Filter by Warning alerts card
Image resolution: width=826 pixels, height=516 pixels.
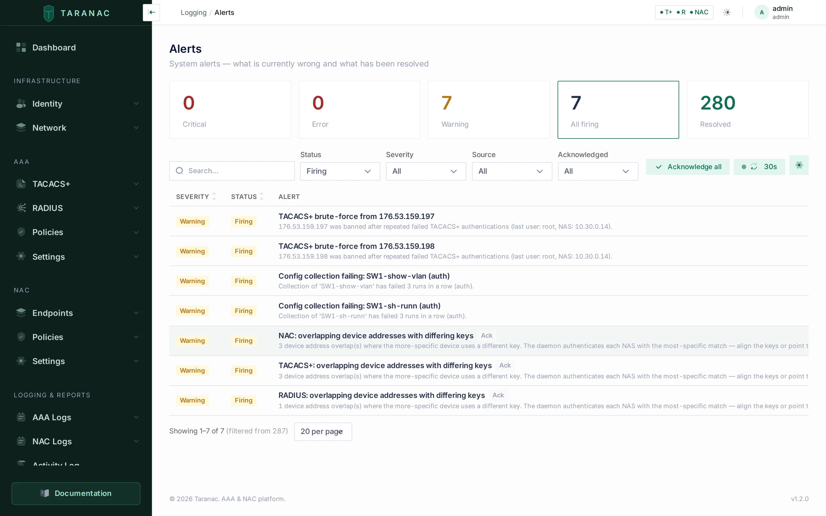click(489, 110)
